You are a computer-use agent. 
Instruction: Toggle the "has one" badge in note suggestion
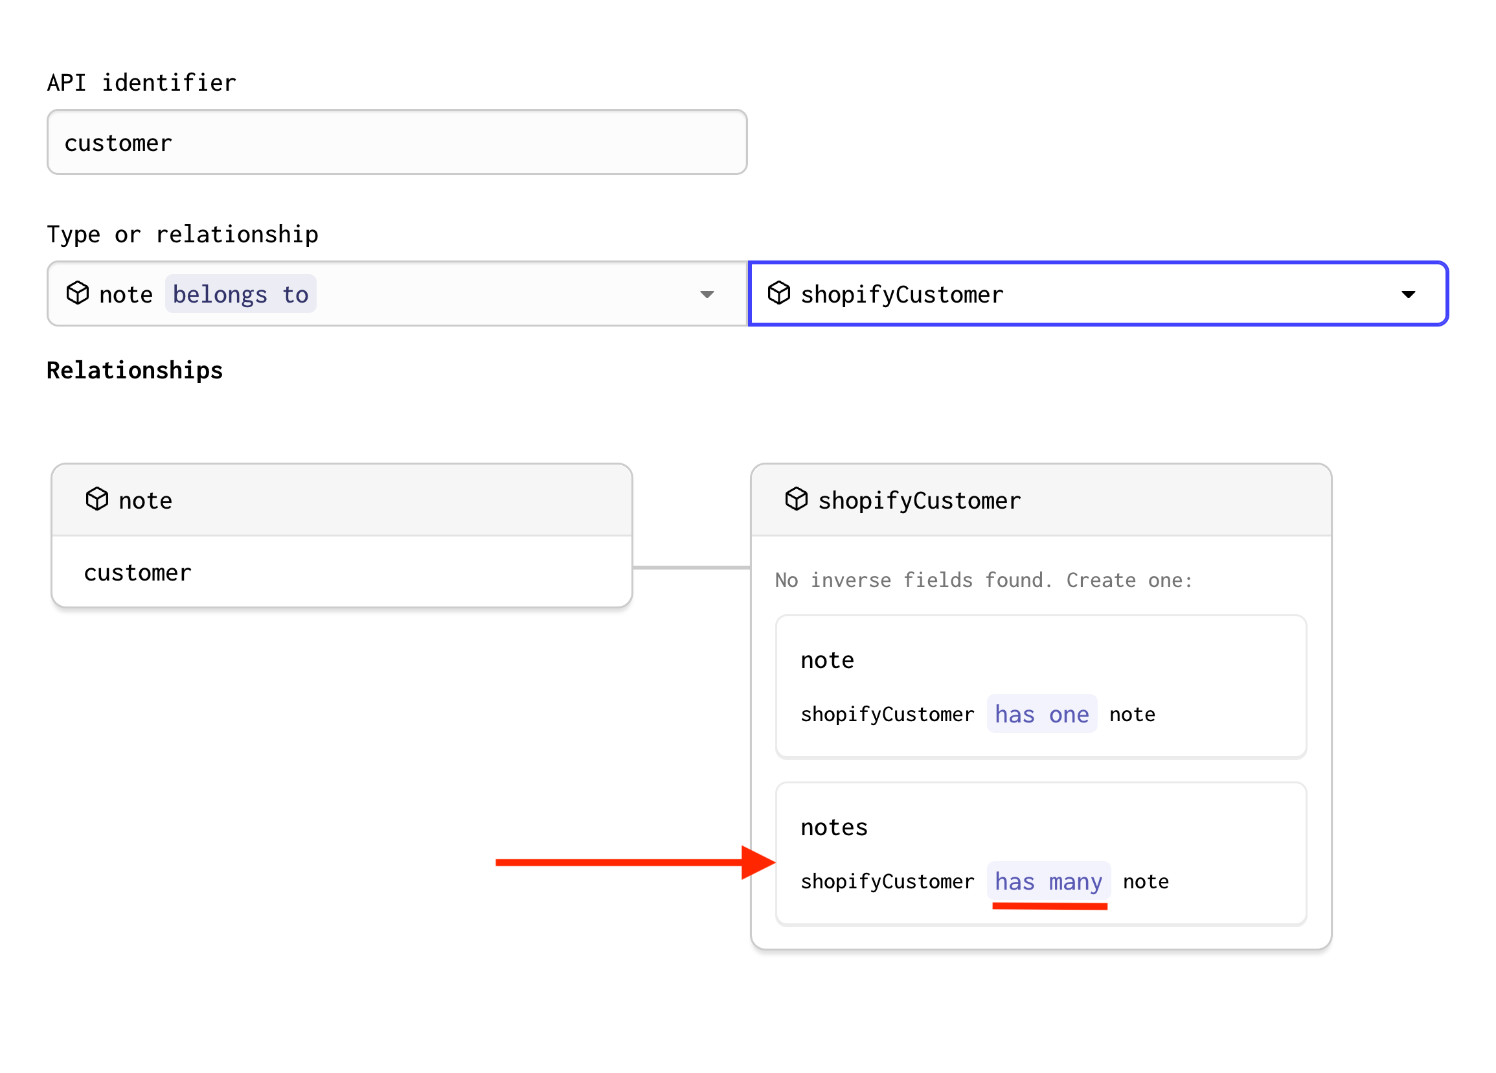point(1041,713)
